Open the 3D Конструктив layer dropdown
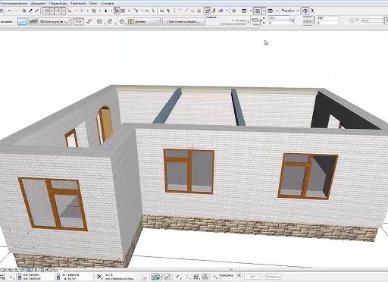This screenshot has height=282, width=388. click(x=55, y=22)
